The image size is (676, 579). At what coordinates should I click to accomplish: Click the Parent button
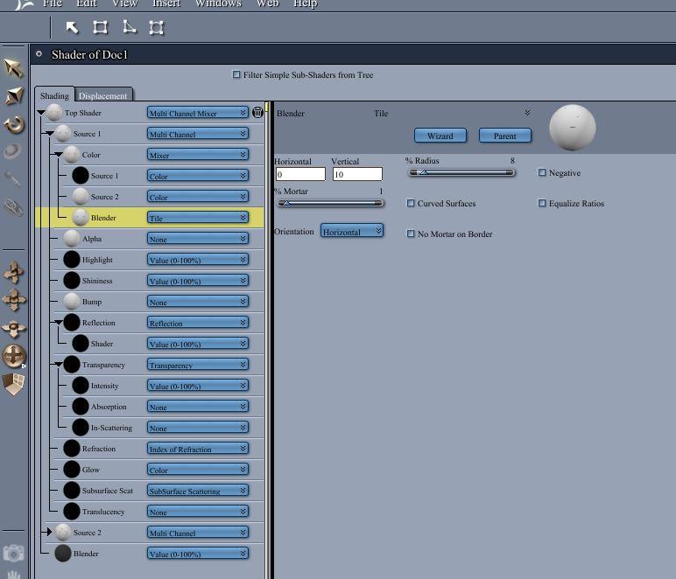505,136
